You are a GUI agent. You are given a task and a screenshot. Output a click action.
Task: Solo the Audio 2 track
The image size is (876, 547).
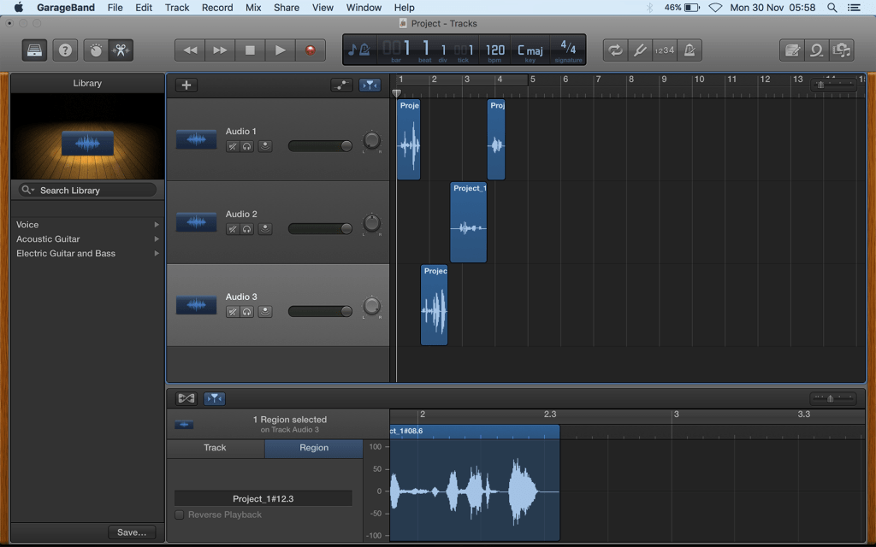coord(247,229)
